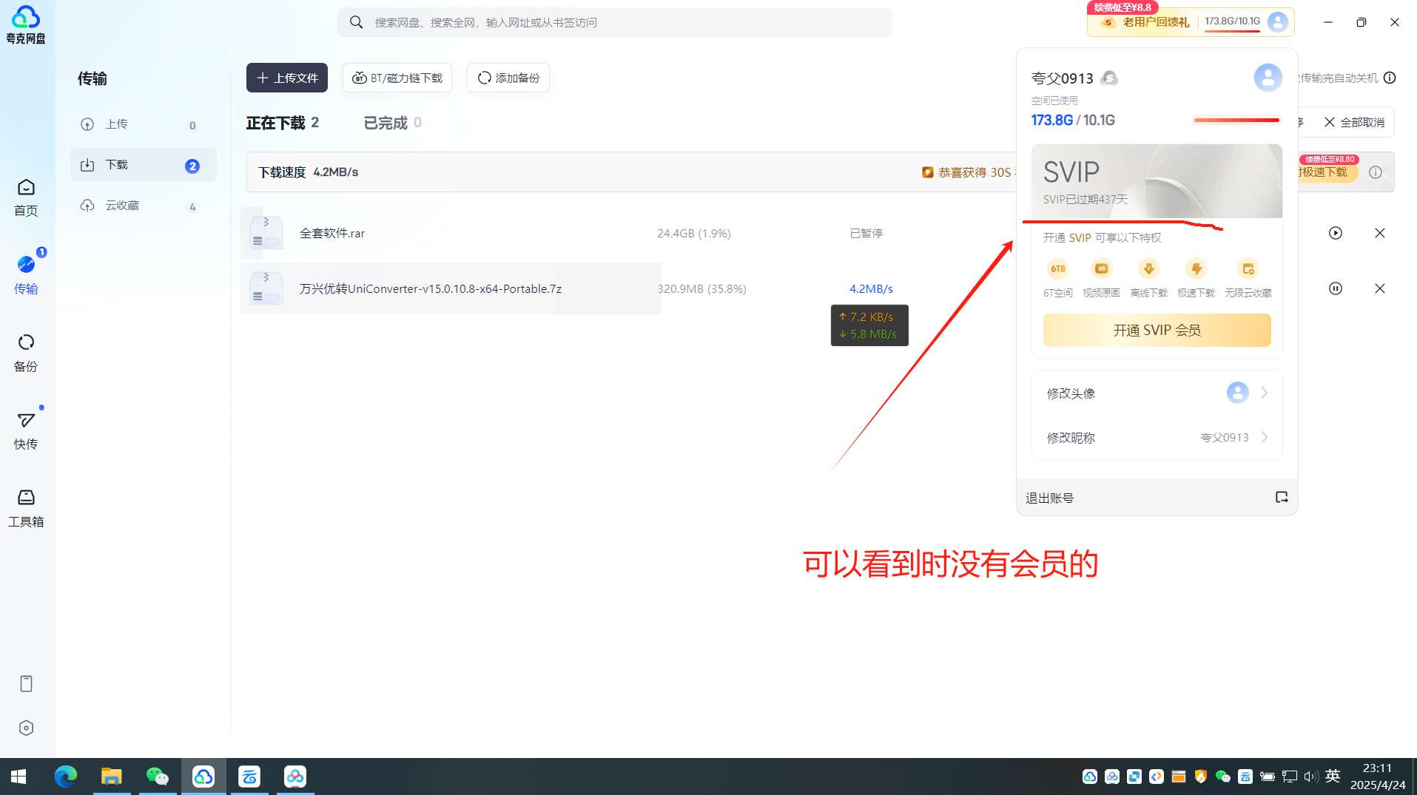Open the 首页 home section
This screenshot has width=1417, height=795.
(x=26, y=197)
